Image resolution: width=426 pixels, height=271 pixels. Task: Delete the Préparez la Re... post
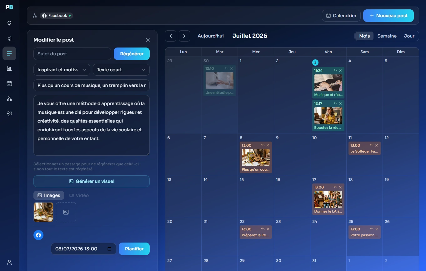[x=268, y=229]
